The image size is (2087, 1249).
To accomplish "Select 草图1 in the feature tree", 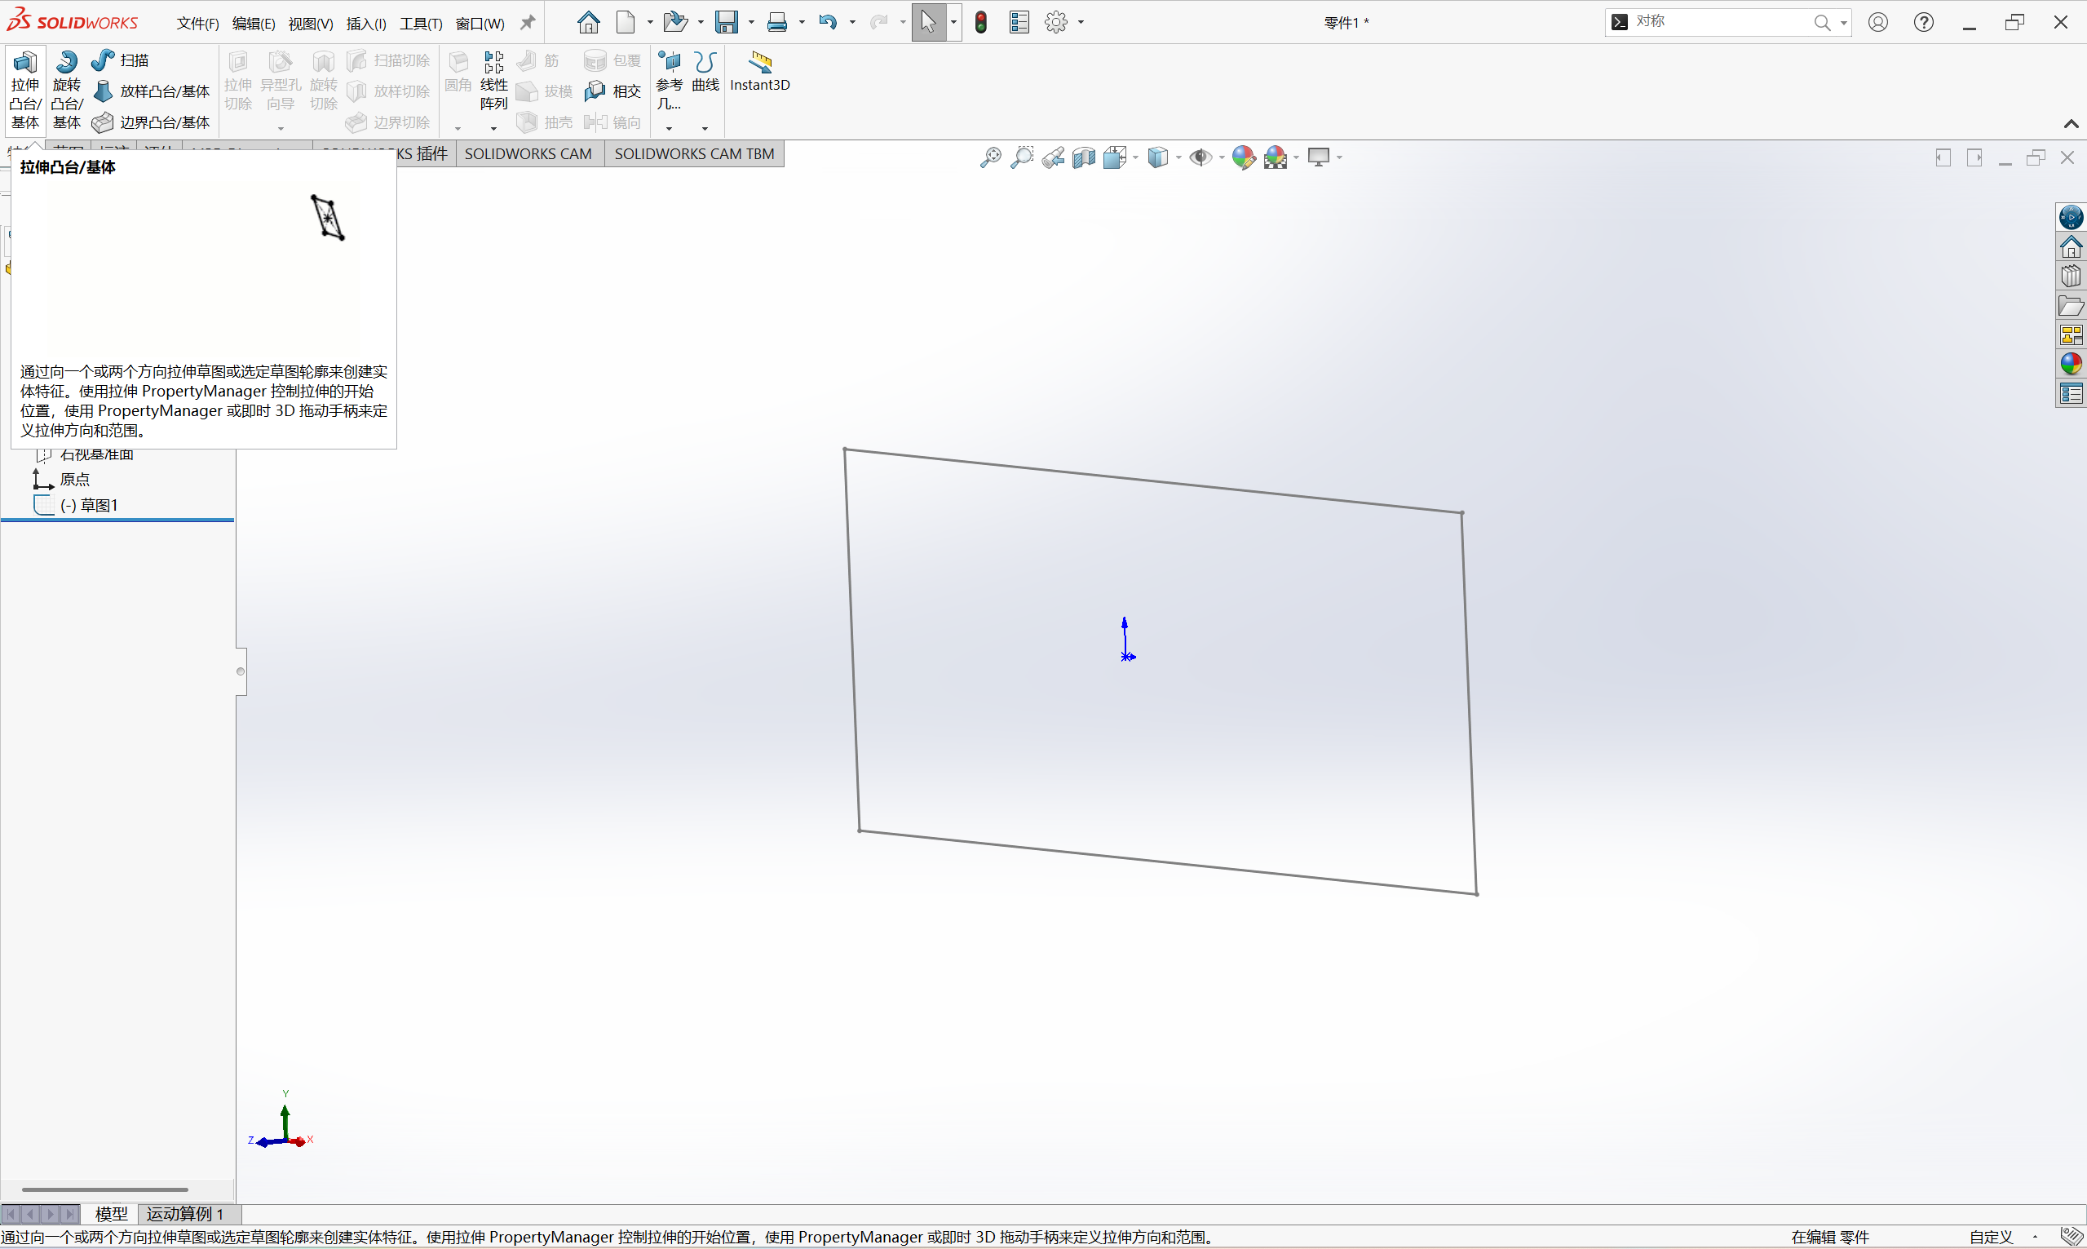I will tap(99, 505).
